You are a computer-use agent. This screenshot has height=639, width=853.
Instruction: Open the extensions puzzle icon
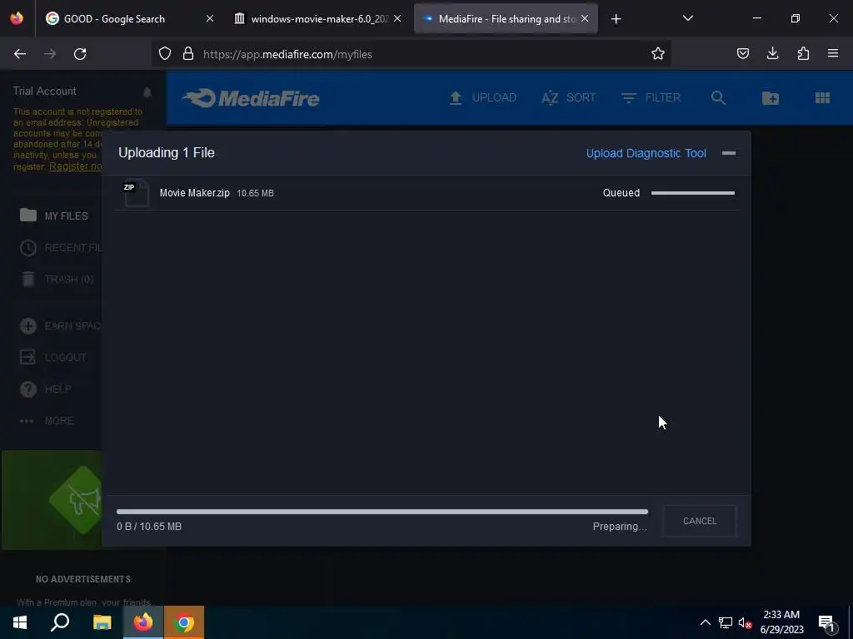803,53
